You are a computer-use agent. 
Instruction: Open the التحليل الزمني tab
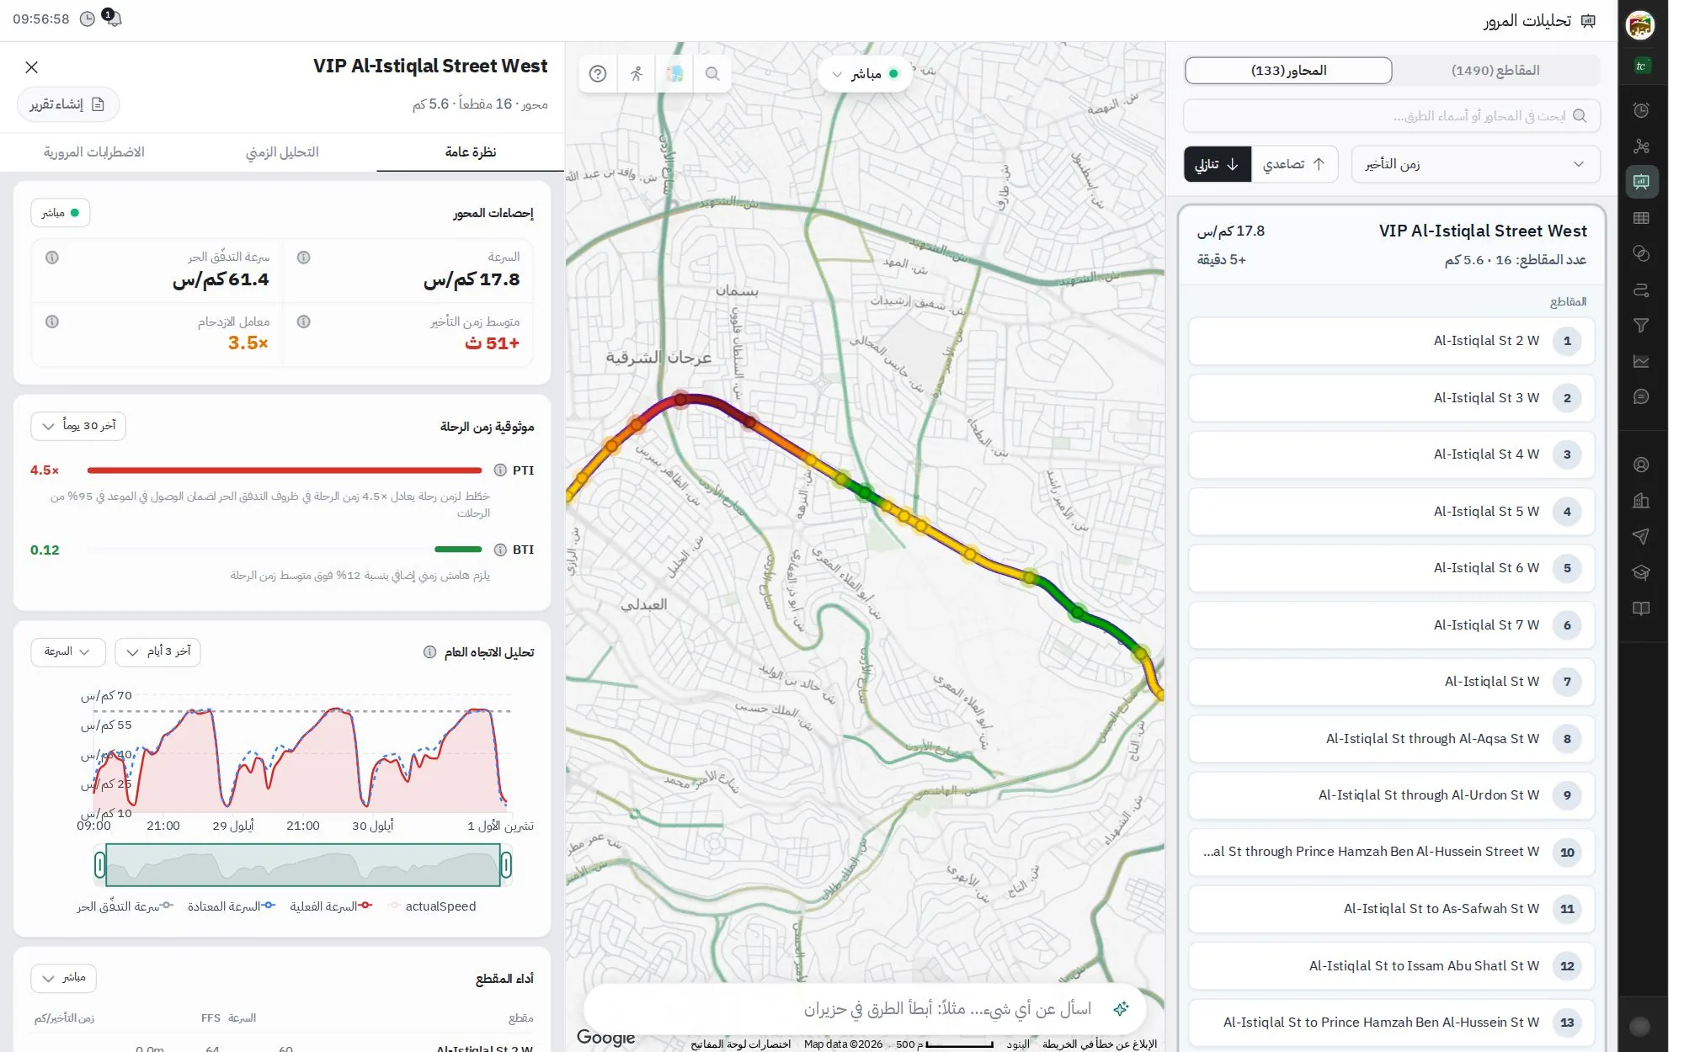point(282,152)
